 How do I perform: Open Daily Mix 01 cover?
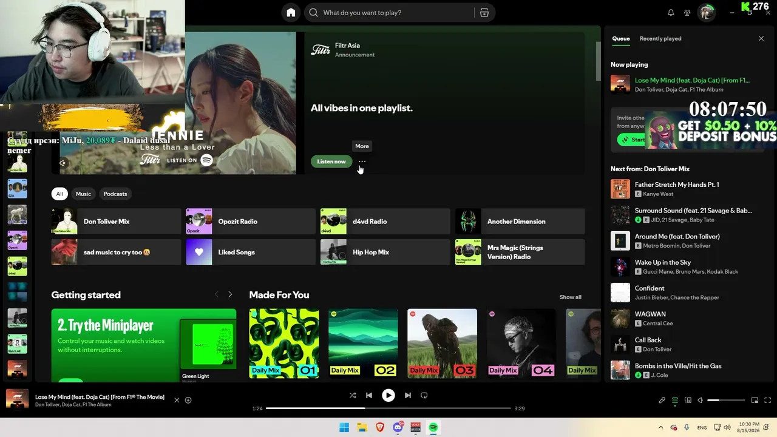coord(284,344)
